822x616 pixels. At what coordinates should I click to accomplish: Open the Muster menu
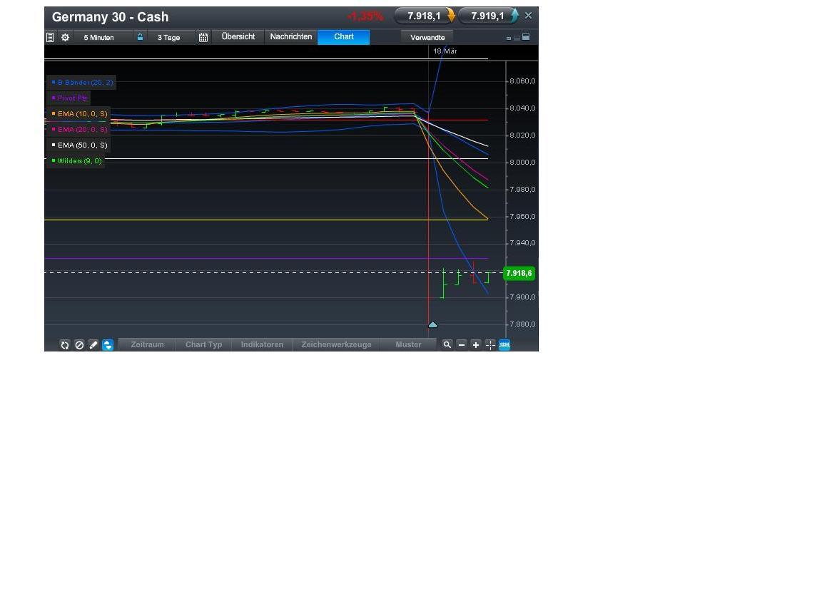[408, 344]
